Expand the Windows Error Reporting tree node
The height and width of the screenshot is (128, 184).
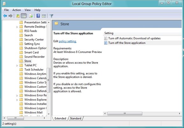[17, 96]
